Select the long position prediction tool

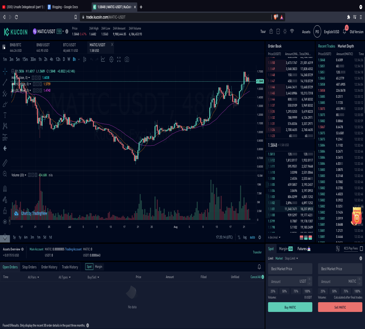click(5, 137)
